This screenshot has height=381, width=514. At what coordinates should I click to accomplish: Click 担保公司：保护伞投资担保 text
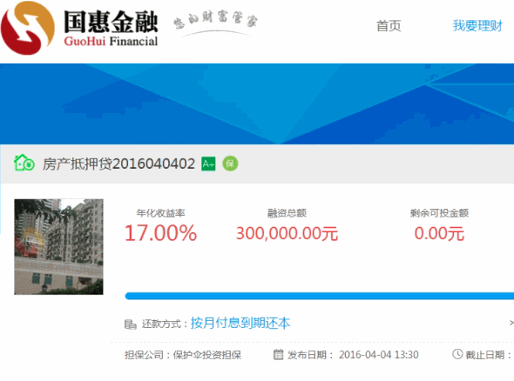(183, 355)
